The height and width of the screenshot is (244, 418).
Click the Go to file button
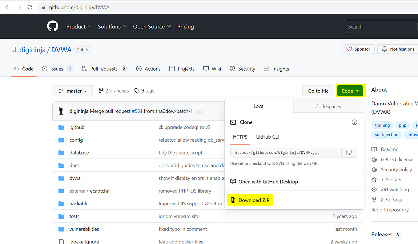[318, 91]
